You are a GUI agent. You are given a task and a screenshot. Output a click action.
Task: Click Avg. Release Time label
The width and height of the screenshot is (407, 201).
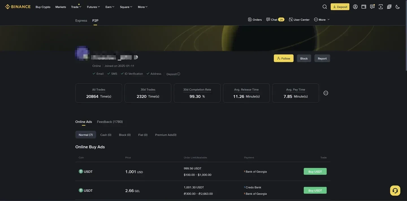[x=246, y=89]
